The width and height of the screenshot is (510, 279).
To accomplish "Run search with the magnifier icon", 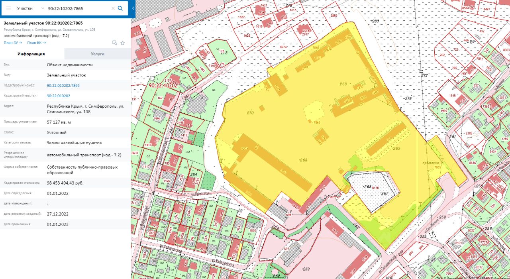I will (120, 8).
